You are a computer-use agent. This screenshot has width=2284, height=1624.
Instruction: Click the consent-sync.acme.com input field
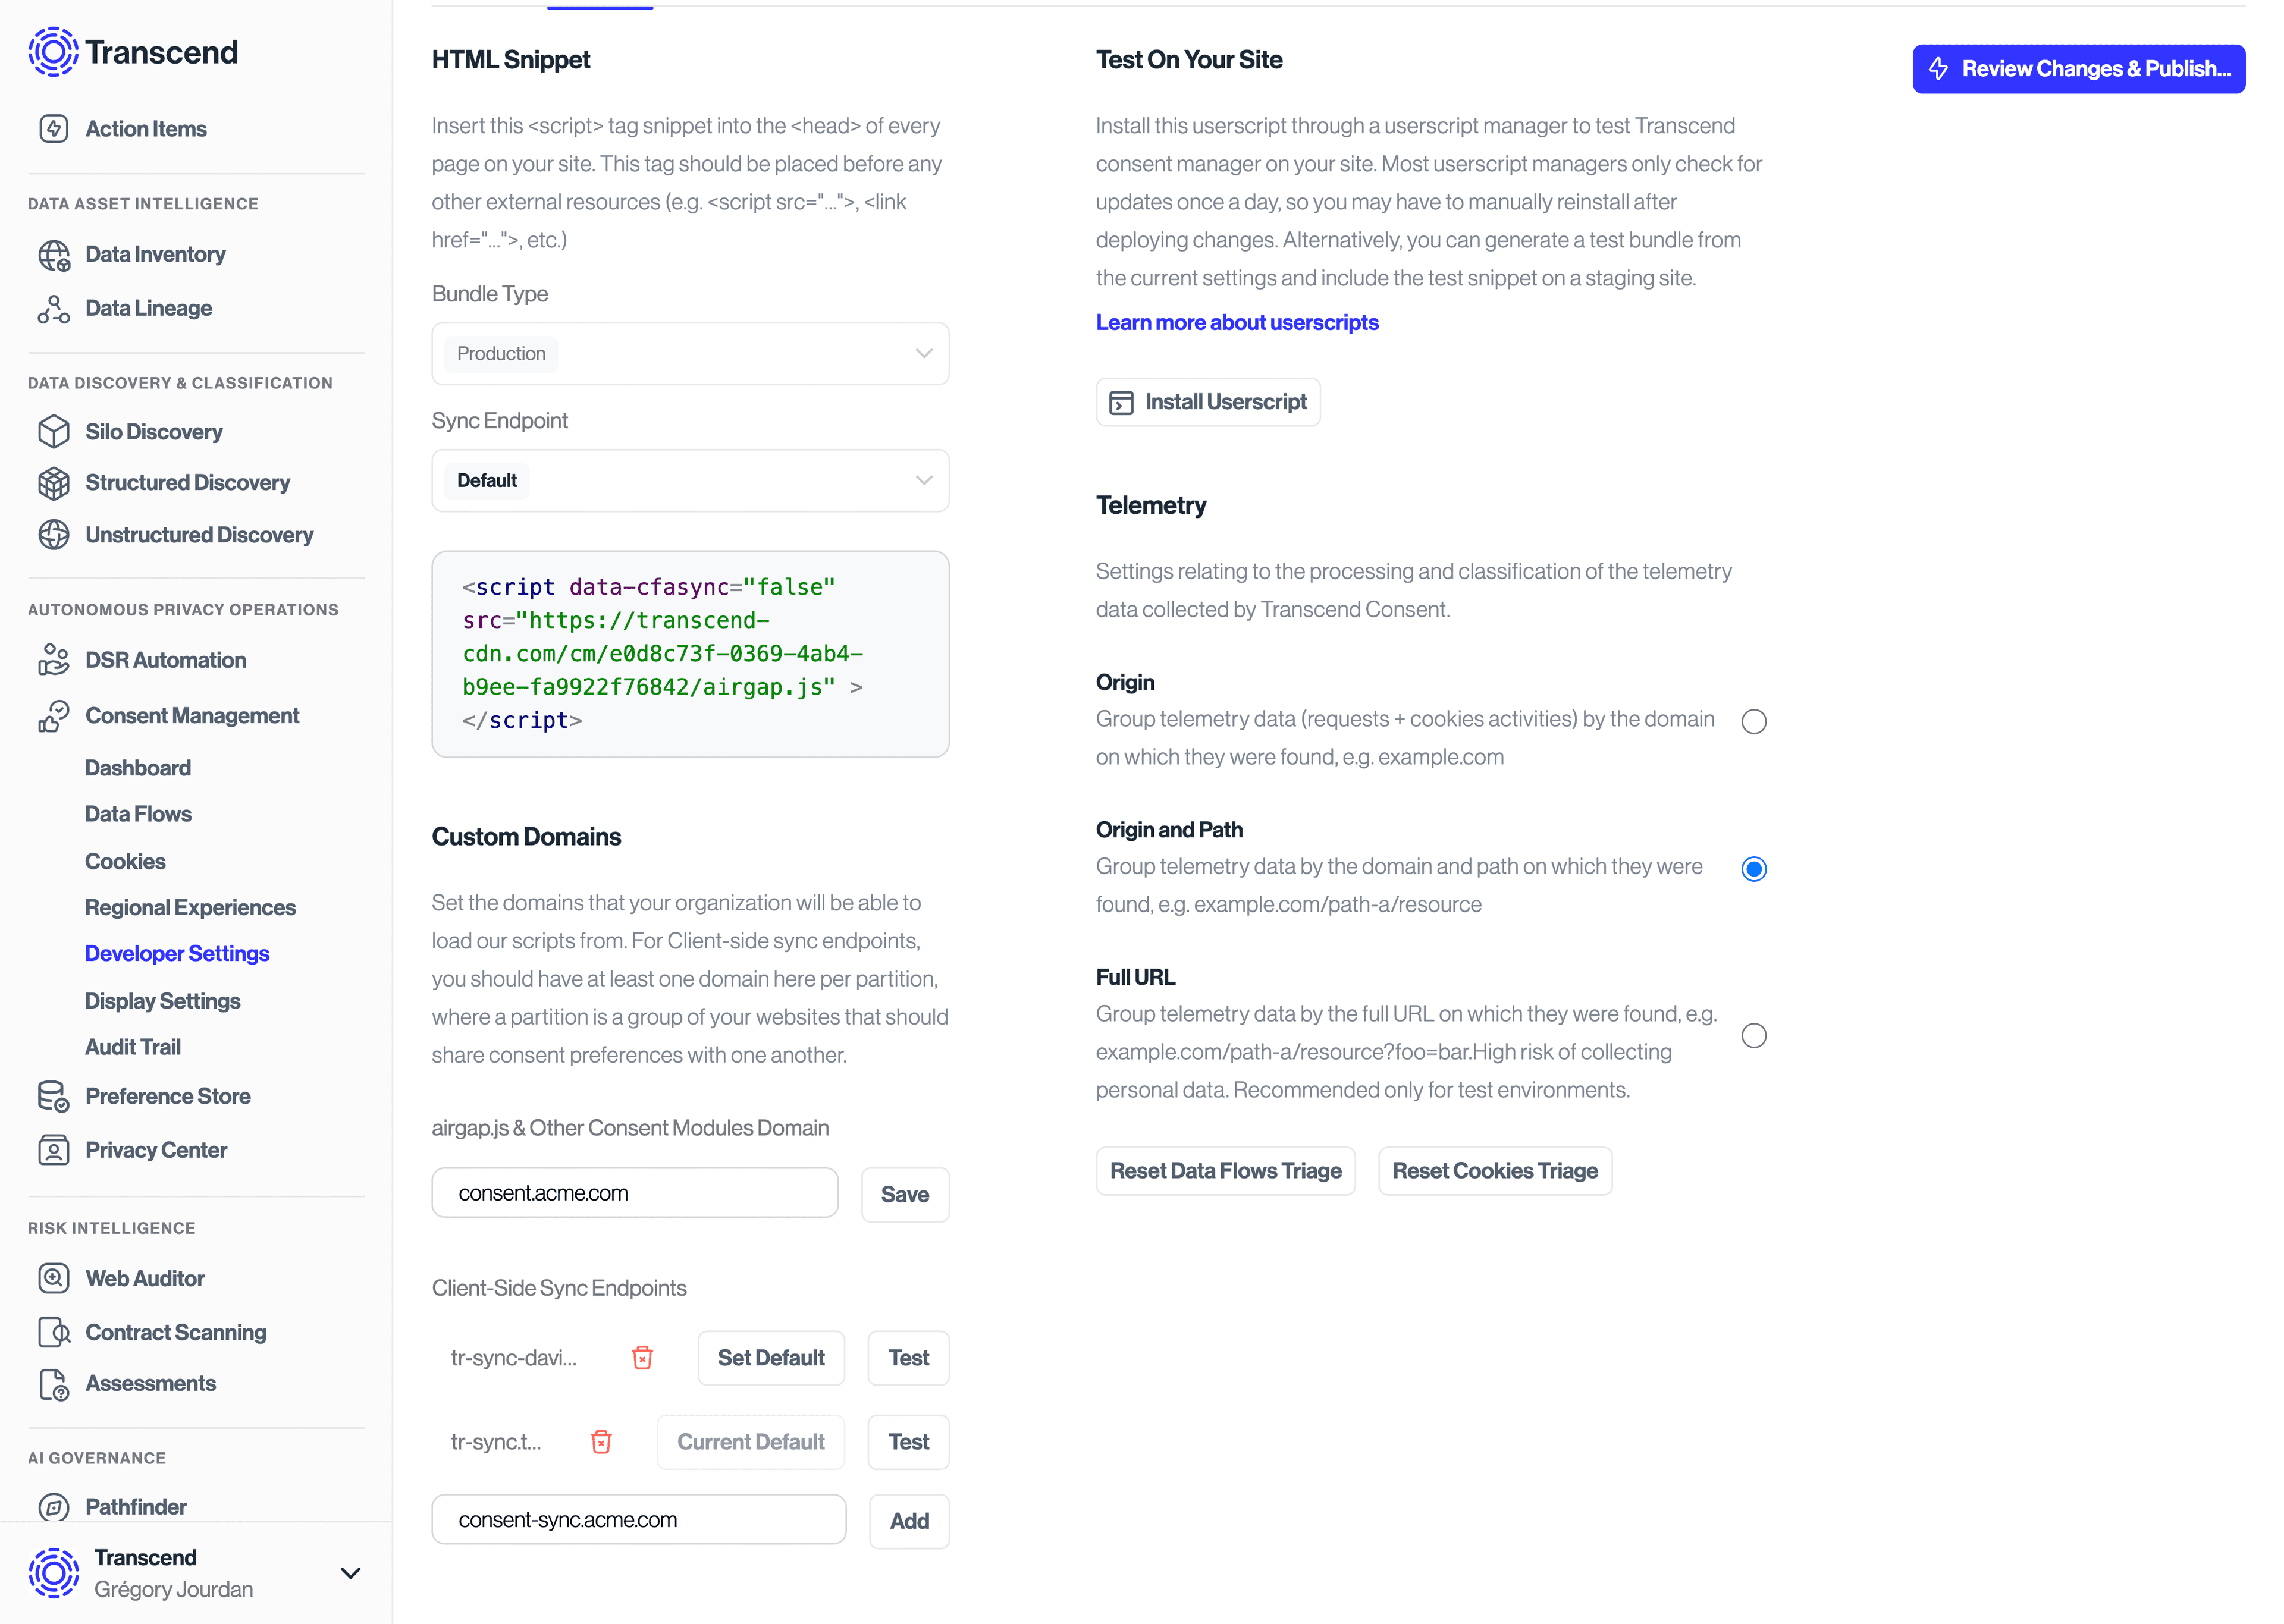638,1519
